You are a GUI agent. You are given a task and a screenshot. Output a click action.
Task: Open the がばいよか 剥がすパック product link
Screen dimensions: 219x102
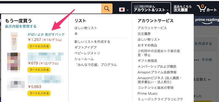tap(46, 34)
